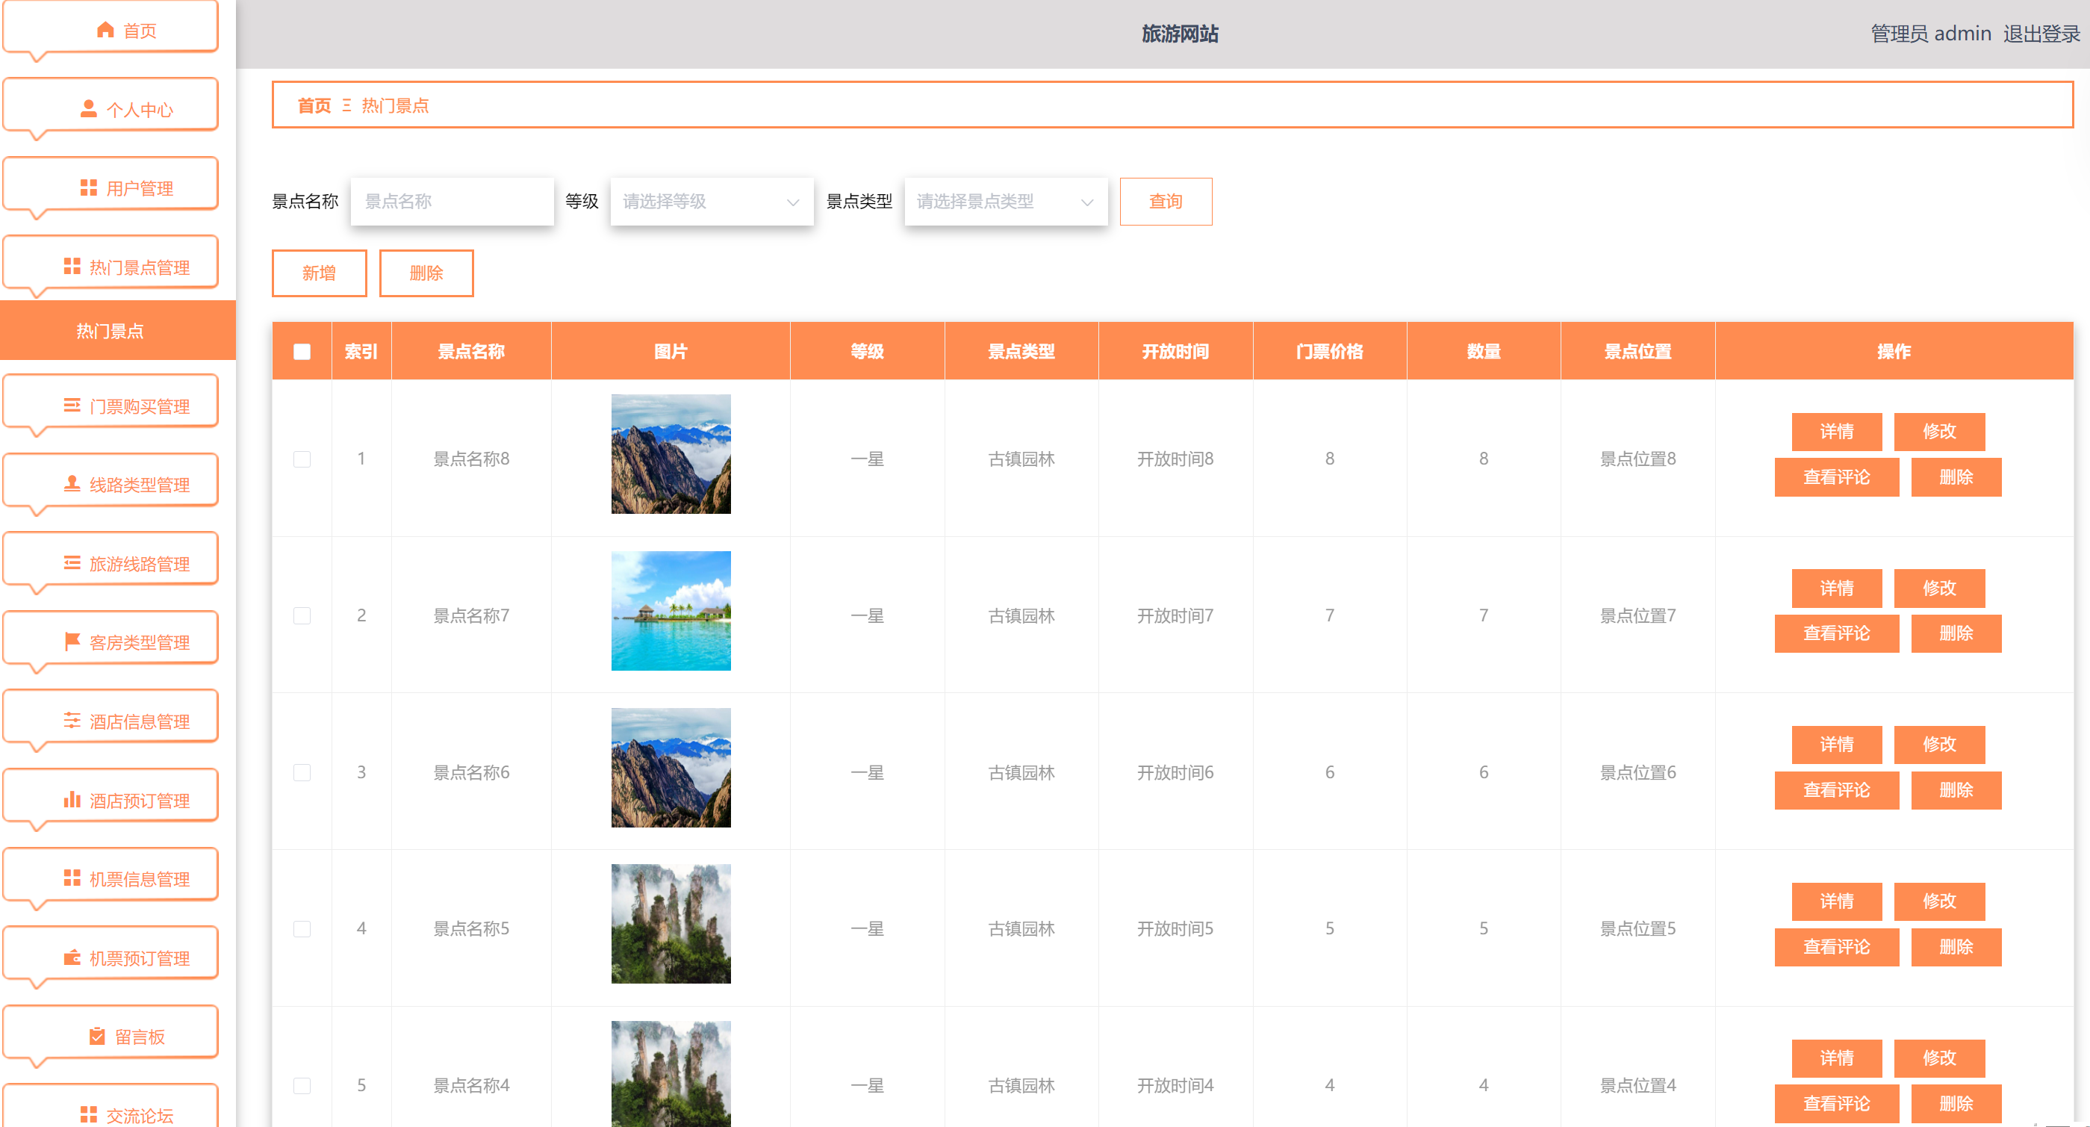Click the bar chart icon beside 酒店预订管理

[72, 799]
